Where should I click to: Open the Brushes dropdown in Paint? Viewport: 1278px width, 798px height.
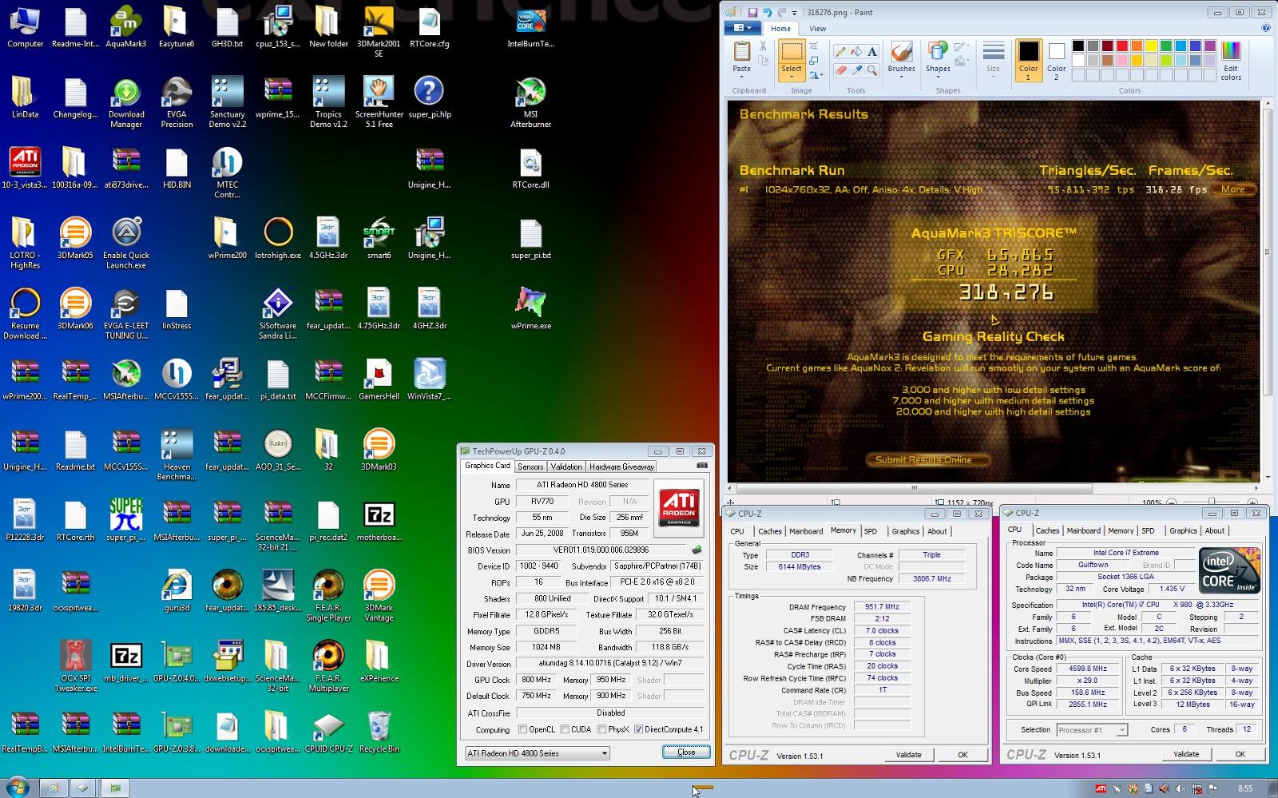point(901,77)
